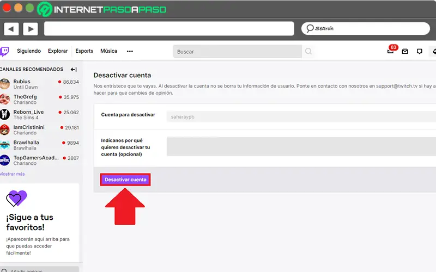Image resolution: width=436 pixels, height=272 pixels.
Task: Click Reborn_Live avatar thumbnail
Action: 4,114
